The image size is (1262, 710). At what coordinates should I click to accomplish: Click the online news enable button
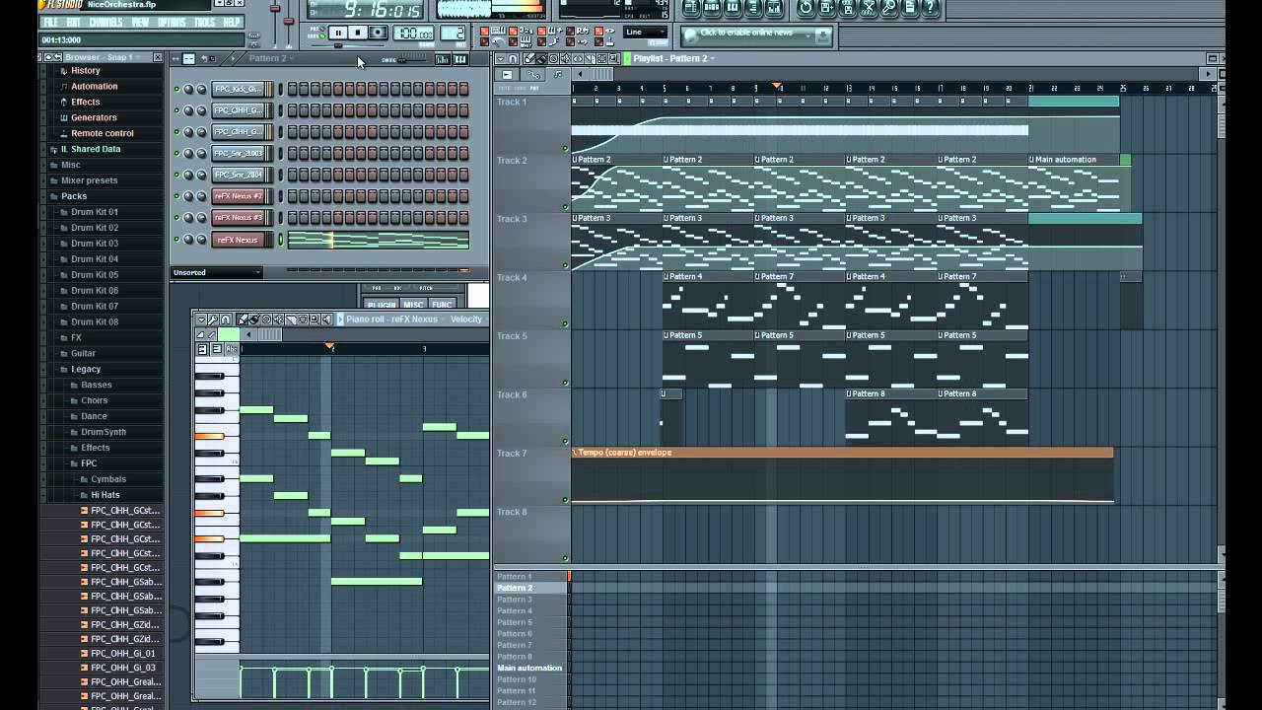coord(758,35)
